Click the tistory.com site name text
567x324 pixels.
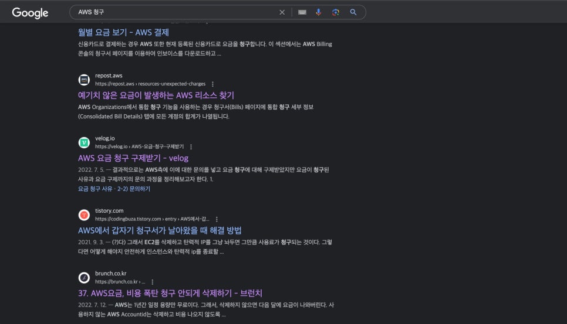coord(109,210)
